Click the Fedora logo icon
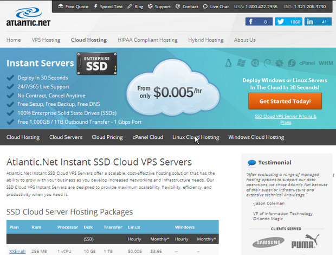This screenshot has width=336, height=255. (x=292, y=63)
